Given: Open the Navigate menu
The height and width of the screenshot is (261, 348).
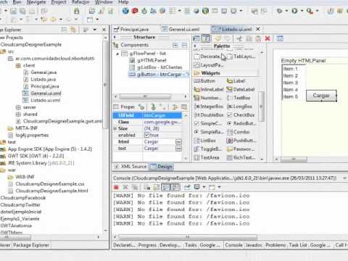Looking at the screenshot, I should [36, 2].
